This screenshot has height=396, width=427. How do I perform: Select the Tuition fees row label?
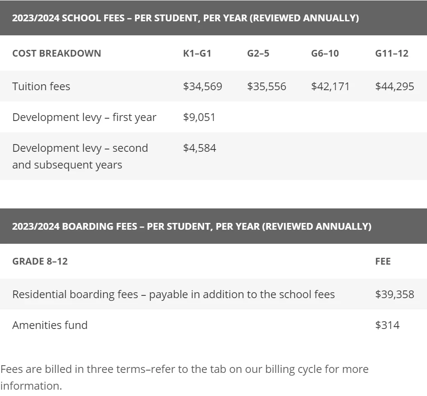coord(41,87)
